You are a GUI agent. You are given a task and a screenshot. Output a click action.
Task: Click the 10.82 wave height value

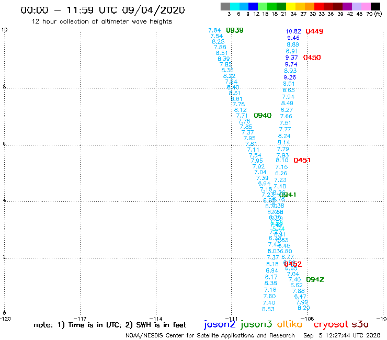(293, 31)
